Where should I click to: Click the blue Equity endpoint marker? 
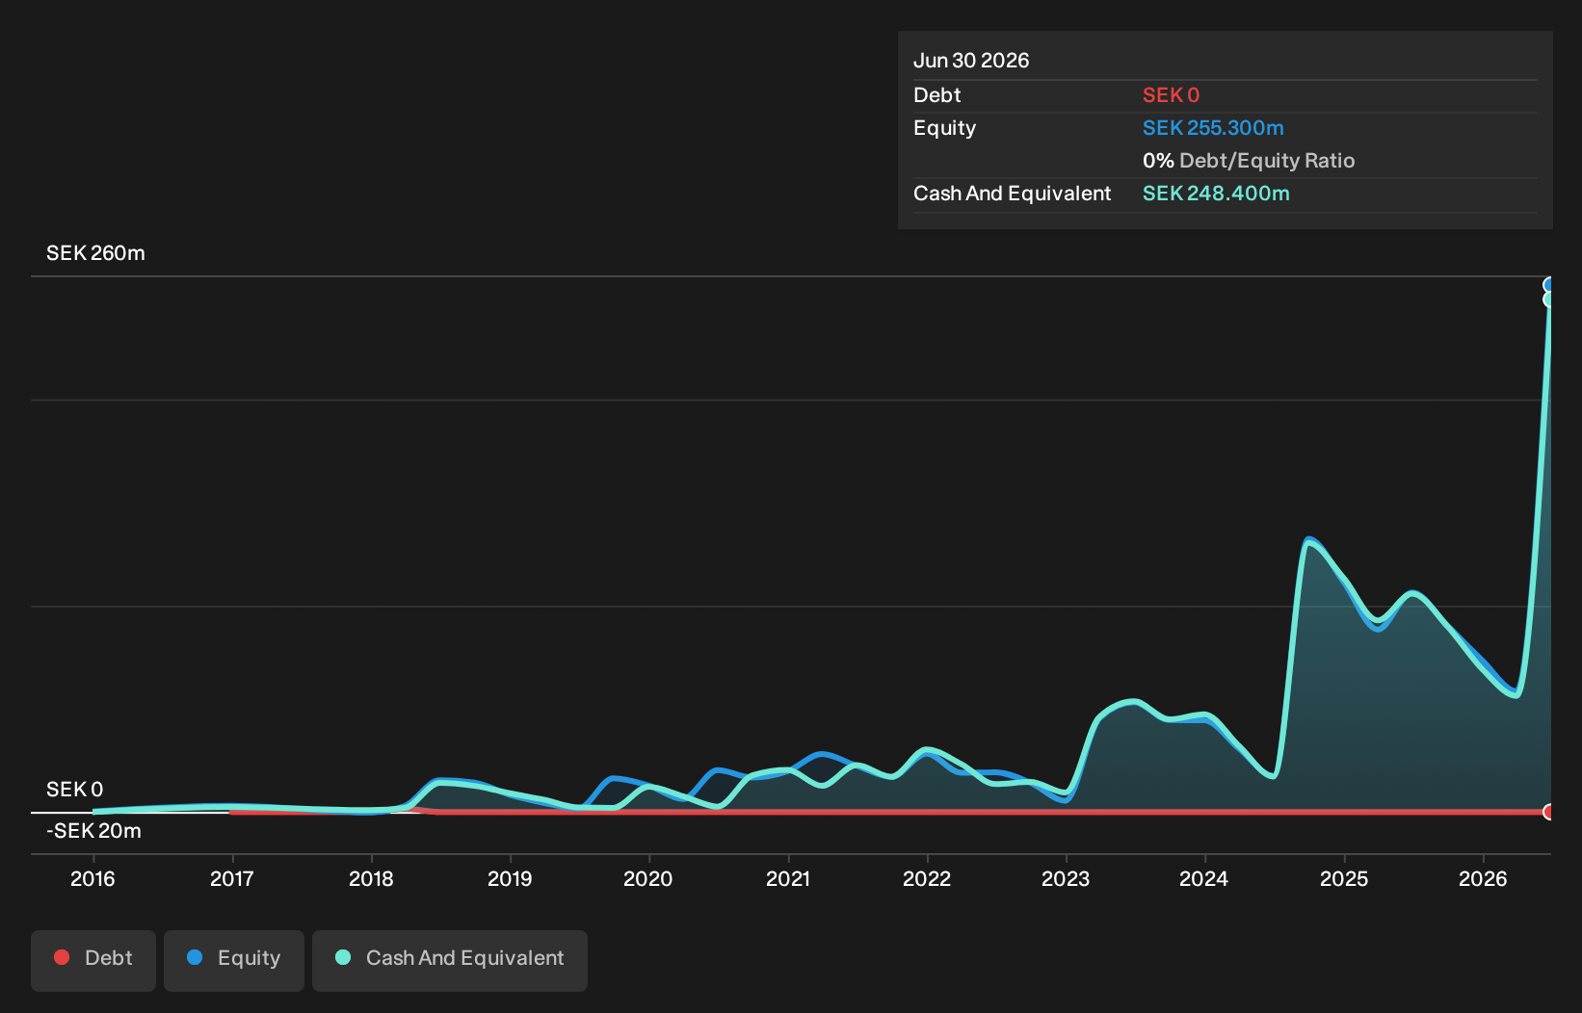pos(1549,285)
